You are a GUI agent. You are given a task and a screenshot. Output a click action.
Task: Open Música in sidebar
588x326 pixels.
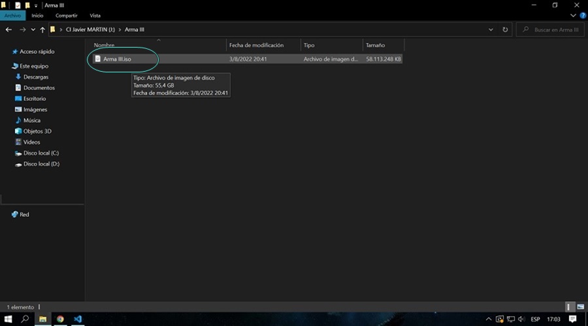(31, 120)
